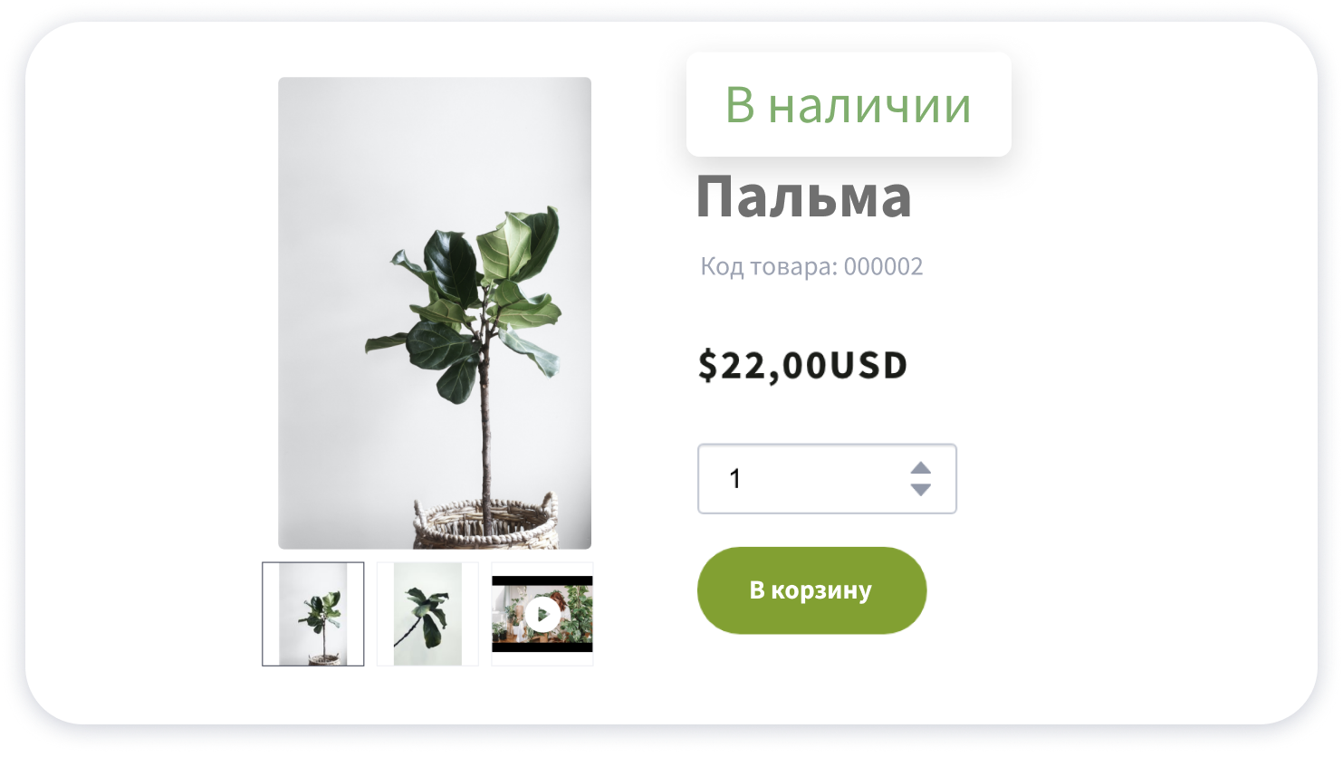Image resolution: width=1343 pixels, height=757 pixels.
Task: Click the "В наличии" availability badge
Action: [849, 104]
